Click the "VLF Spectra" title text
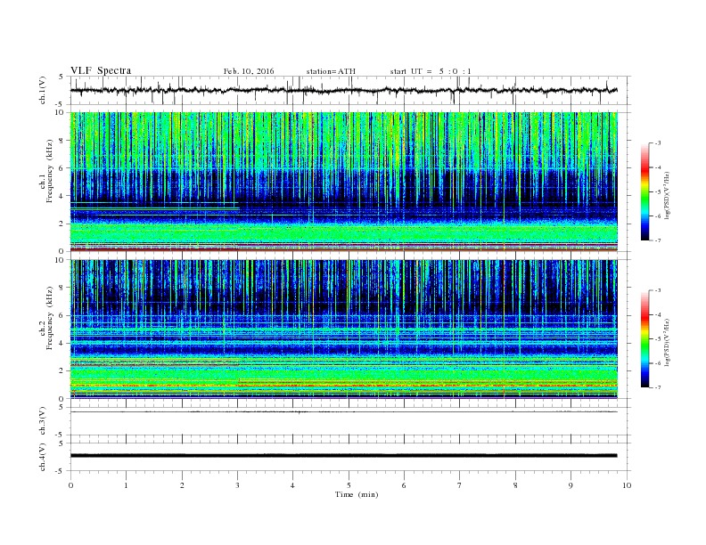The image size is (706, 545). point(101,70)
